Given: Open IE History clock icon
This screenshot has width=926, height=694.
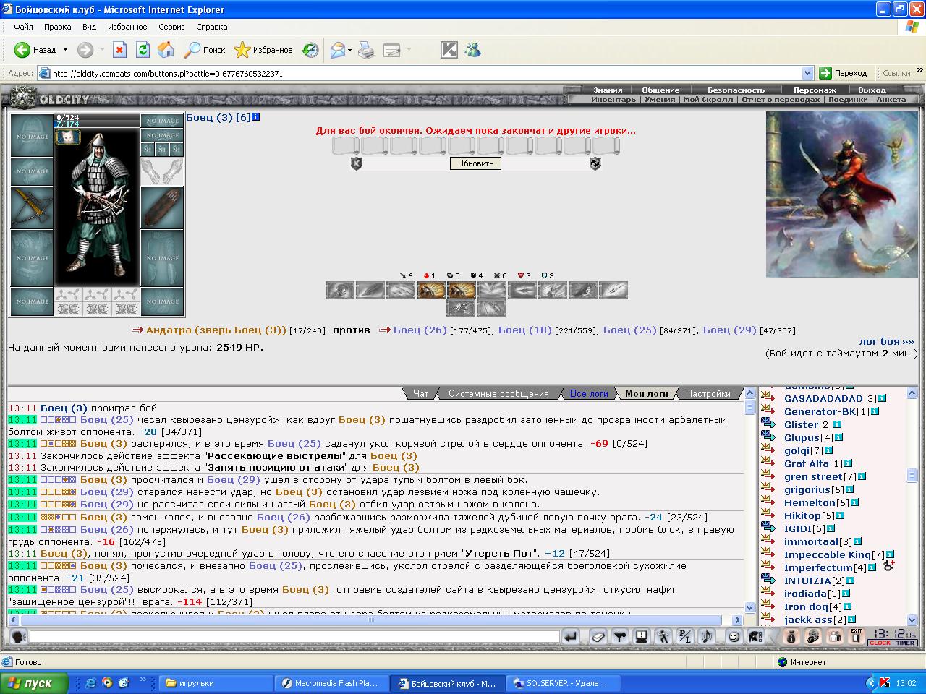Looking at the screenshot, I should pos(310,50).
